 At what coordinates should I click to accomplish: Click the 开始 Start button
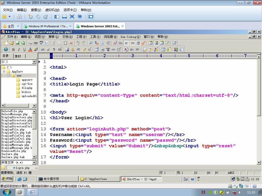point(7,179)
